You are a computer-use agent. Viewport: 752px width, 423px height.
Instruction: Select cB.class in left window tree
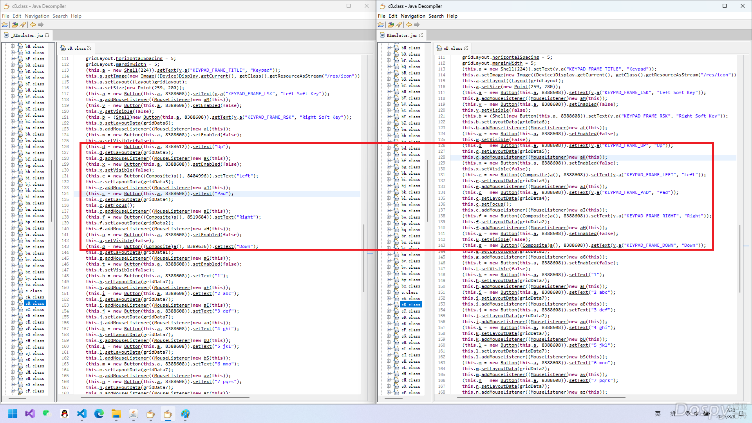click(35, 303)
